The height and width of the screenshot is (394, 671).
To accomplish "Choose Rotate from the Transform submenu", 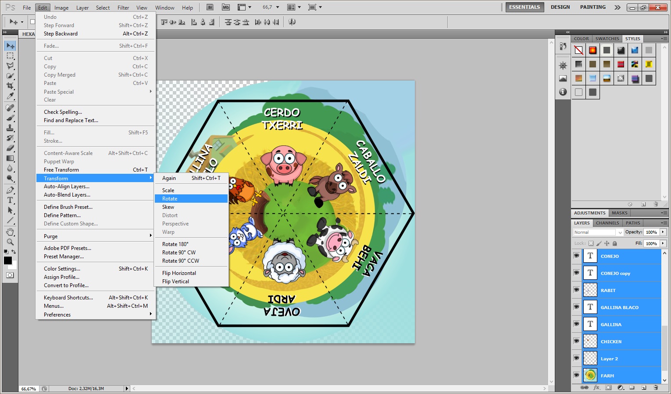I will pyautogui.click(x=170, y=199).
